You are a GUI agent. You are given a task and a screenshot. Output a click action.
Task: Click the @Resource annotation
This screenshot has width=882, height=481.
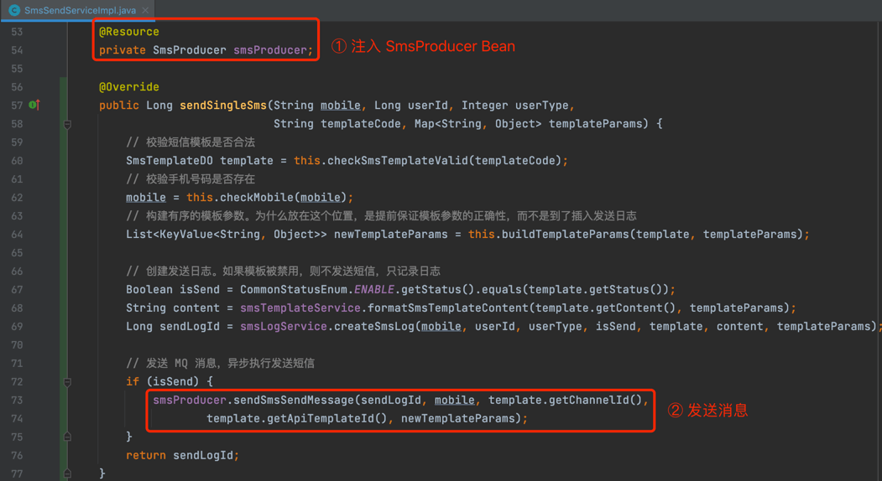pos(128,32)
